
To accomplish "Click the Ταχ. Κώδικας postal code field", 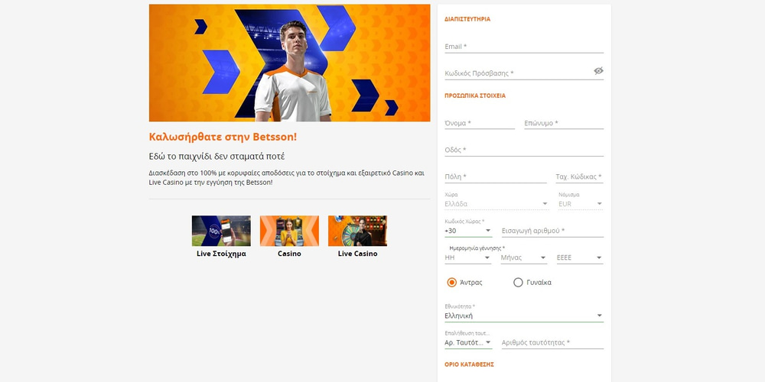I will click(x=579, y=177).
